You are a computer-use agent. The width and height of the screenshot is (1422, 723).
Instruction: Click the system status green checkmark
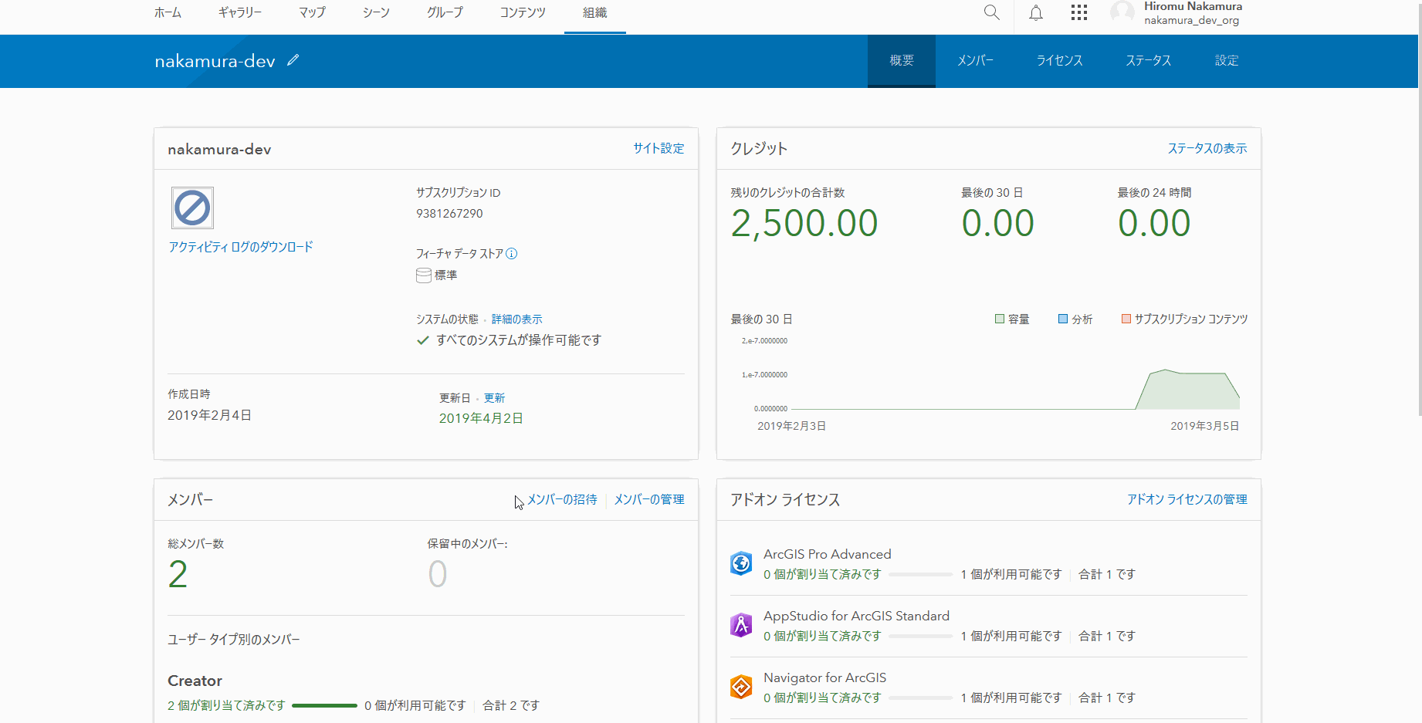pos(423,340)
